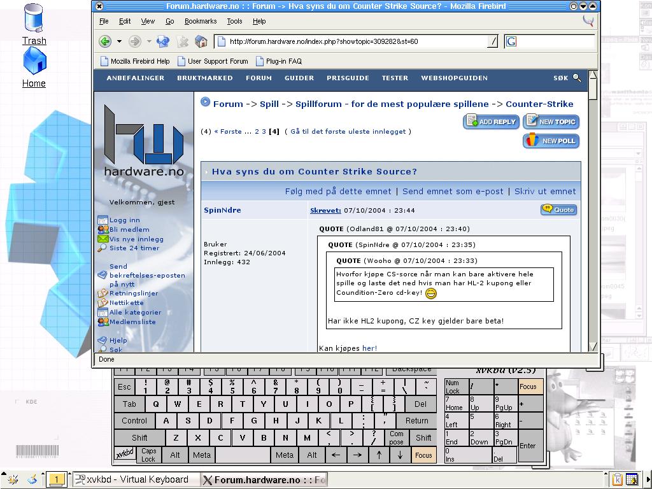Quote SpinNdre's post
The height and width of the screenshot is (489, 652).
click(x=559, y=209)
